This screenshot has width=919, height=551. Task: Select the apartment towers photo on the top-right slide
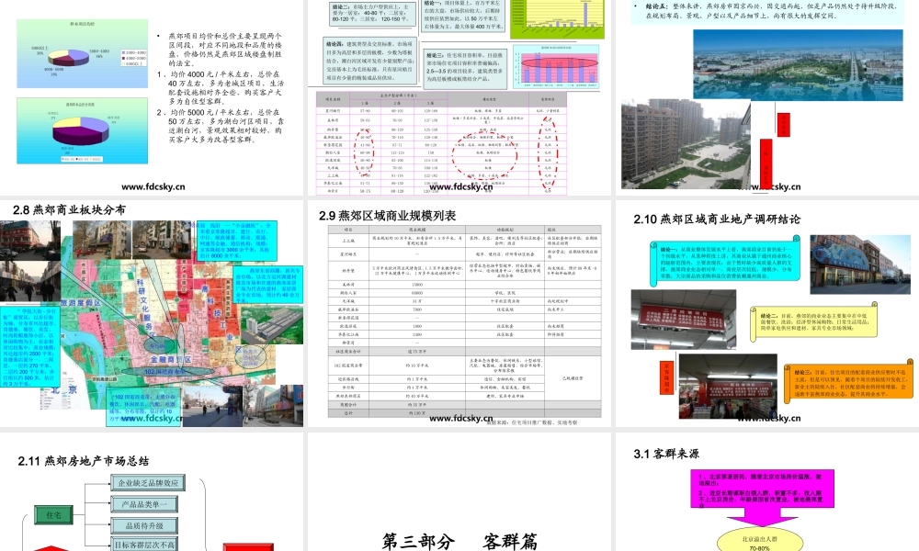[686, 144]
